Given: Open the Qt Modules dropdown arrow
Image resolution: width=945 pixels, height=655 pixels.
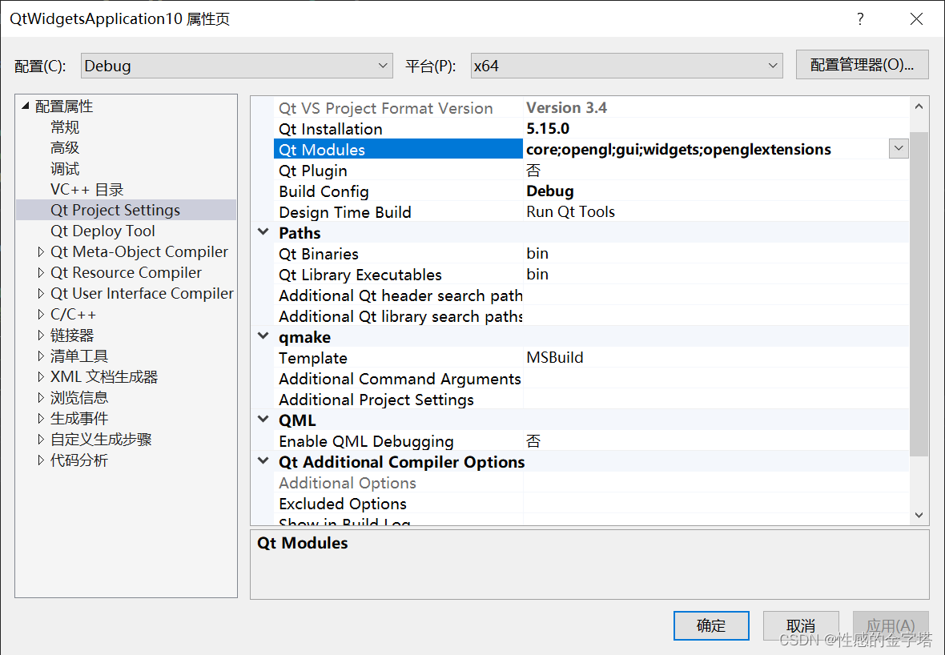Looking at the screenshot, I should pos(899,149).
